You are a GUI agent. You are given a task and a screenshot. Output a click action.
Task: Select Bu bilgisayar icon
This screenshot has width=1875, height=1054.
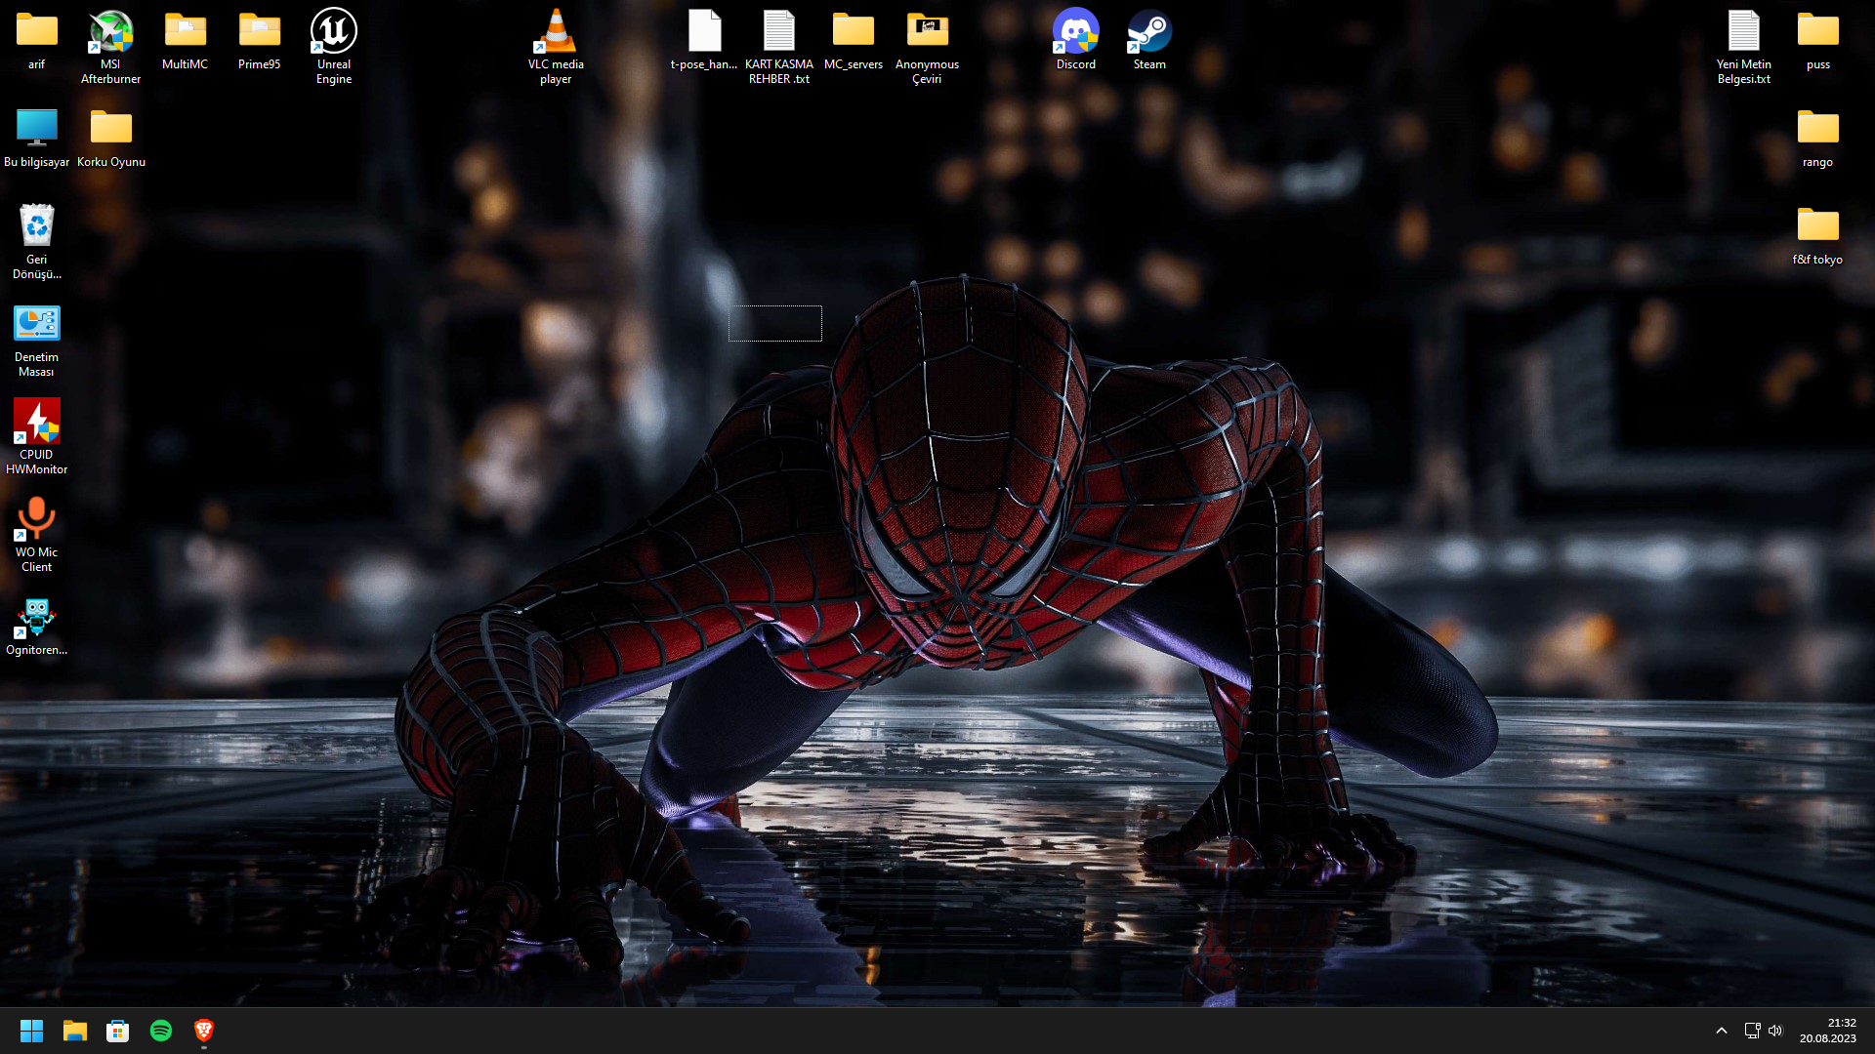(x=36, y=129)
